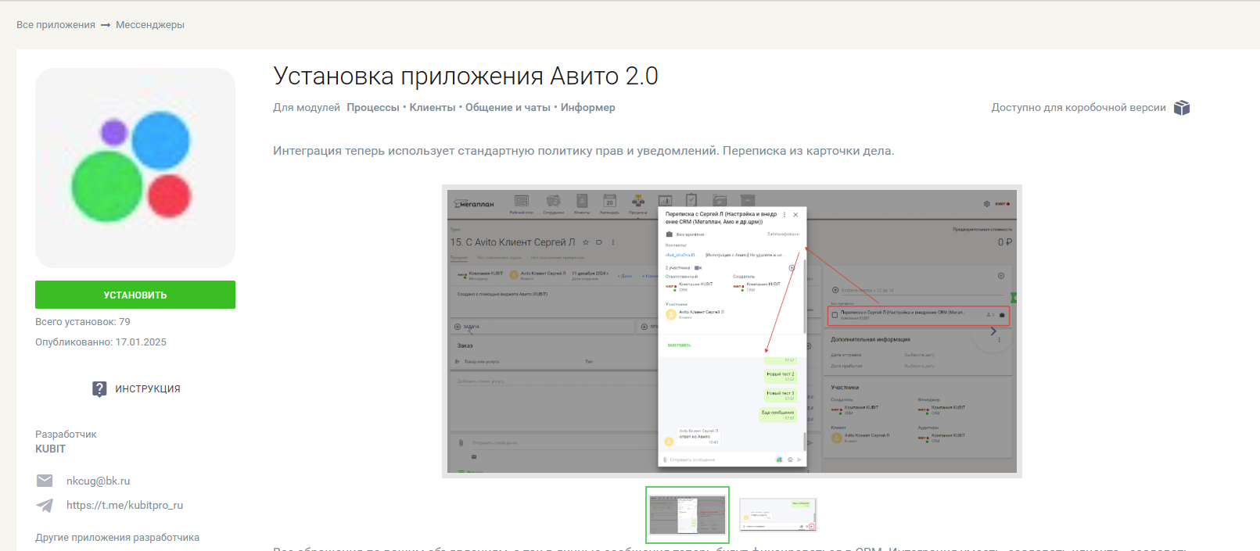The image size is (1260, 551).
Task: Click the Доступно для коробочной версии text
Action: [1079, 108]
